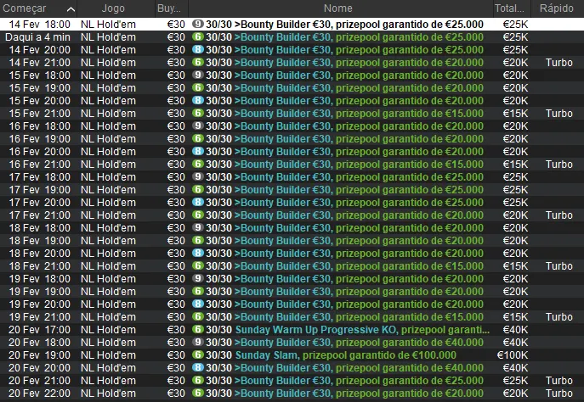Image resolution: width=584 pixels, height=402 pixels.
Task: Click Turbo label on 14 Fev 21:00 row
Action: pyautogui.click(x=559, y=63)
